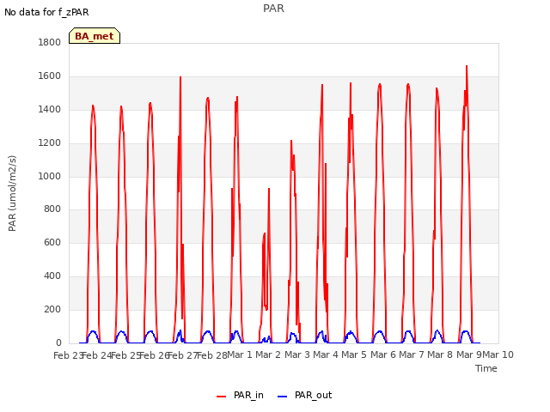
Task: Click the 0 y-axis tick label
Action: tap(58, 342)
